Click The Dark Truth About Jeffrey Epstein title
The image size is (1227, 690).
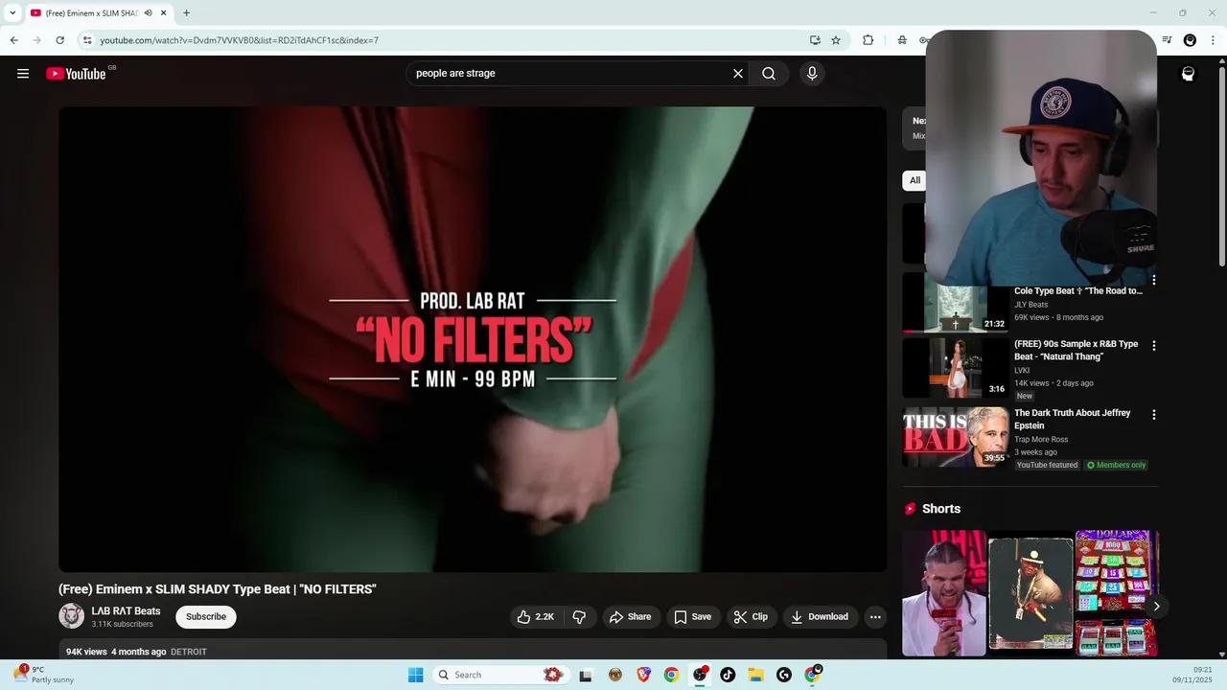pyautogui.click(x=1073, y=419)
